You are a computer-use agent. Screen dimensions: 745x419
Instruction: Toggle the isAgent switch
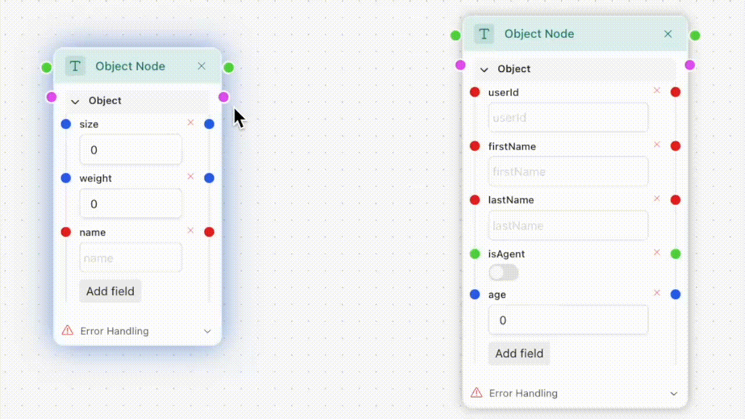503,272
